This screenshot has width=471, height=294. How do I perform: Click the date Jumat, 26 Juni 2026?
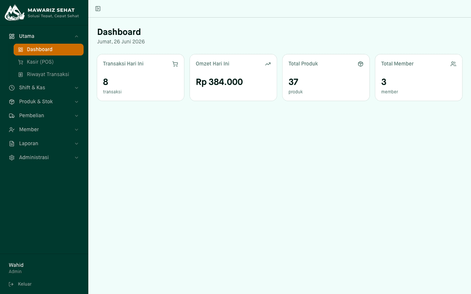tap(121, 42)
